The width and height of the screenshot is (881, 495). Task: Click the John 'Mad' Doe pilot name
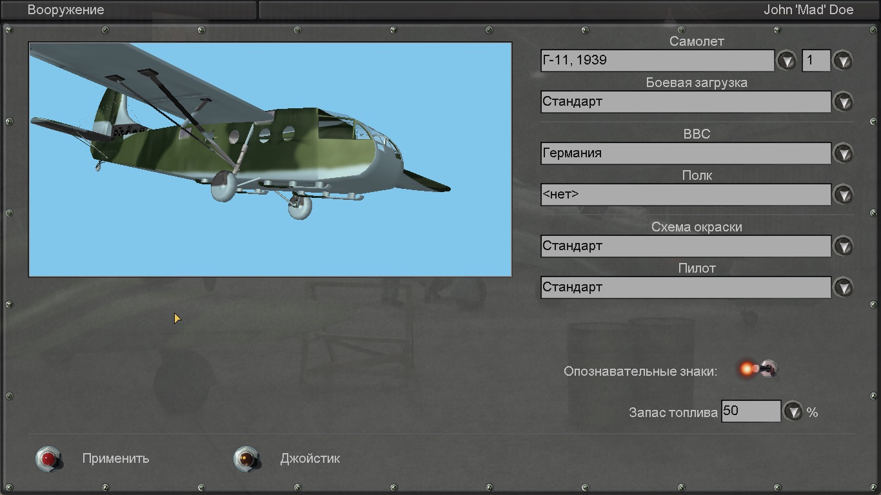click(x=809, y=10)
